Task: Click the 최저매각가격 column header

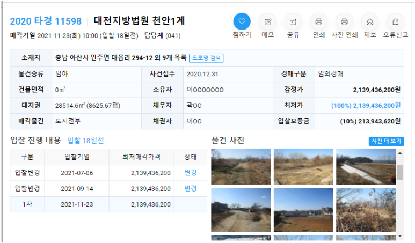Action: [141, 157]
